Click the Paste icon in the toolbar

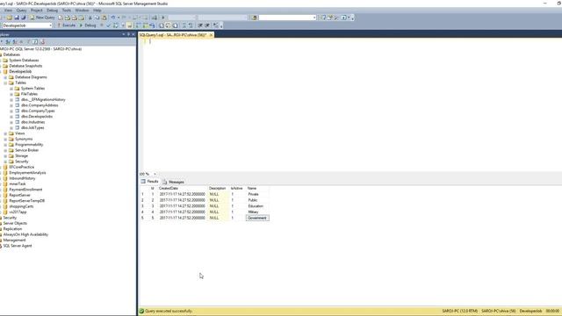(x=104, y=18)
